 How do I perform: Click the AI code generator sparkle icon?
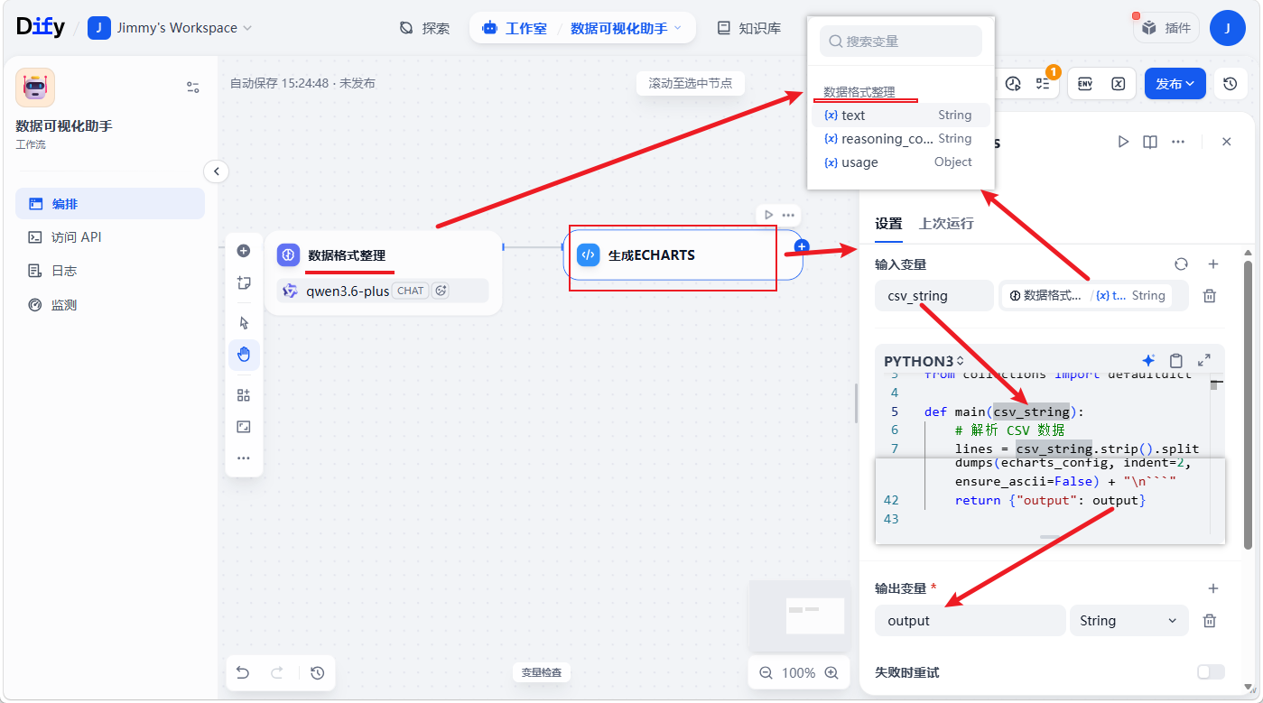click(x=1148, y=360)
